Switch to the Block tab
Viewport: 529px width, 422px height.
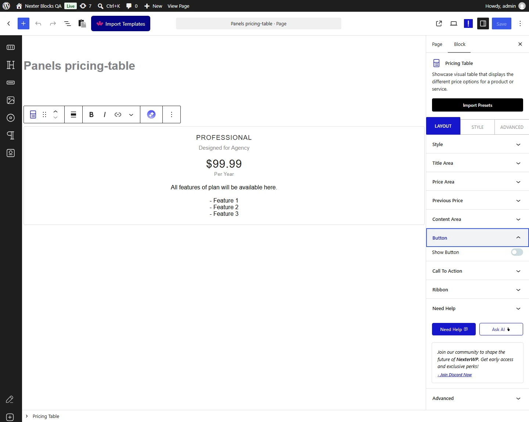[460, 44]
